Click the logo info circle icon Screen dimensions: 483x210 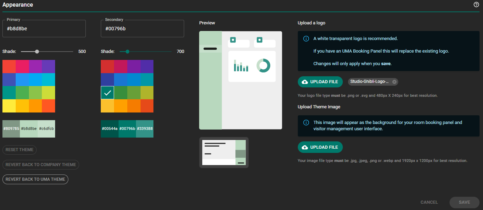coord(306,39)
